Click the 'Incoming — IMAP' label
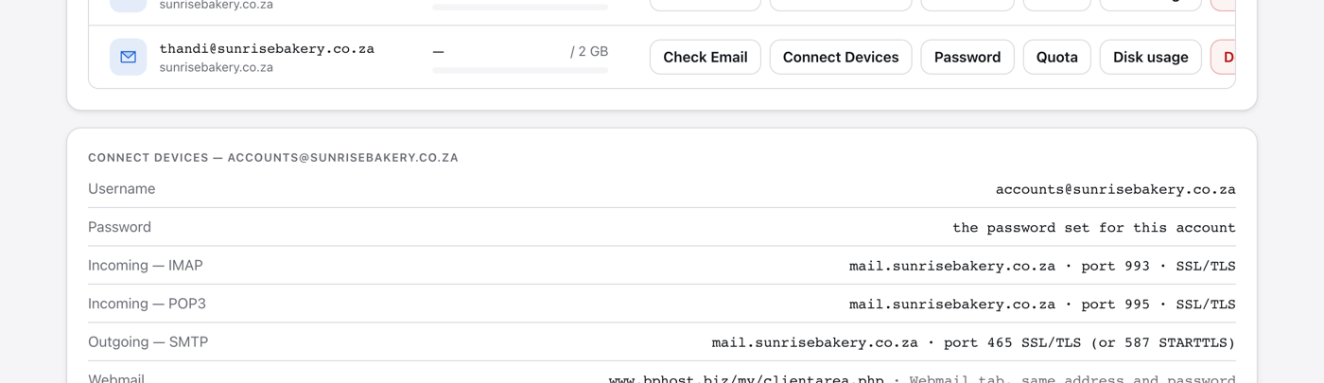 (146, 266)
